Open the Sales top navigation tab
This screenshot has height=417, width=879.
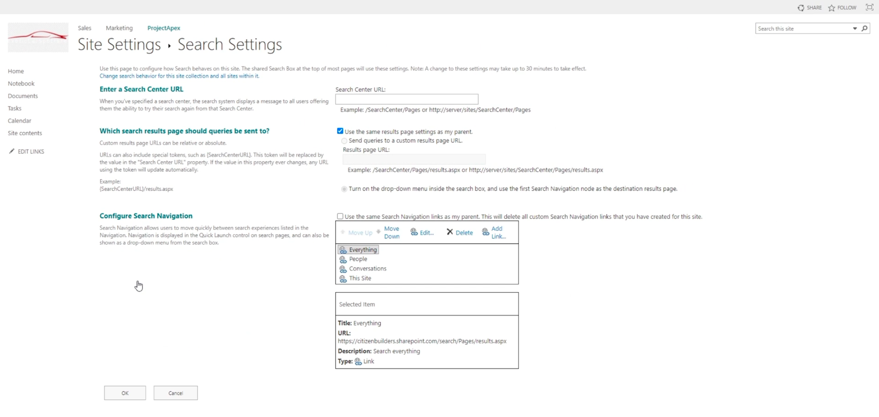pyautogui.click(x=85, y=28)
